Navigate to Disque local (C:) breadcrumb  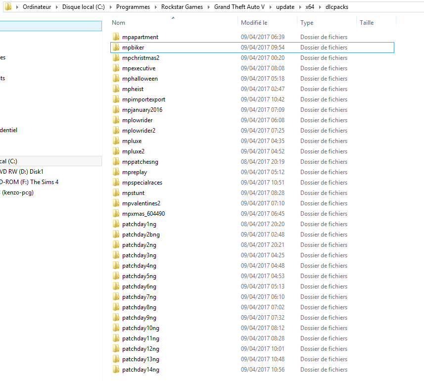click(84, 7)
